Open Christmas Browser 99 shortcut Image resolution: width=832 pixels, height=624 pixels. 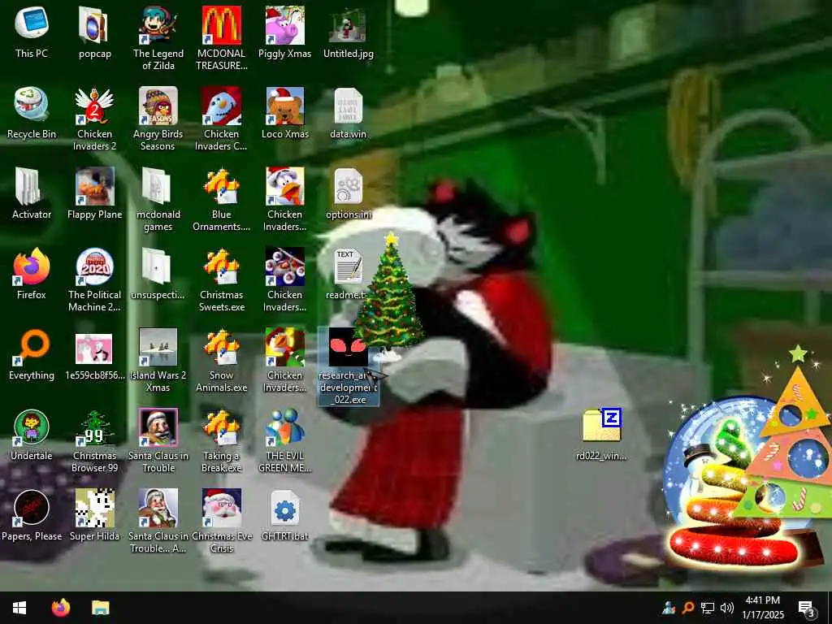point(94,440)
